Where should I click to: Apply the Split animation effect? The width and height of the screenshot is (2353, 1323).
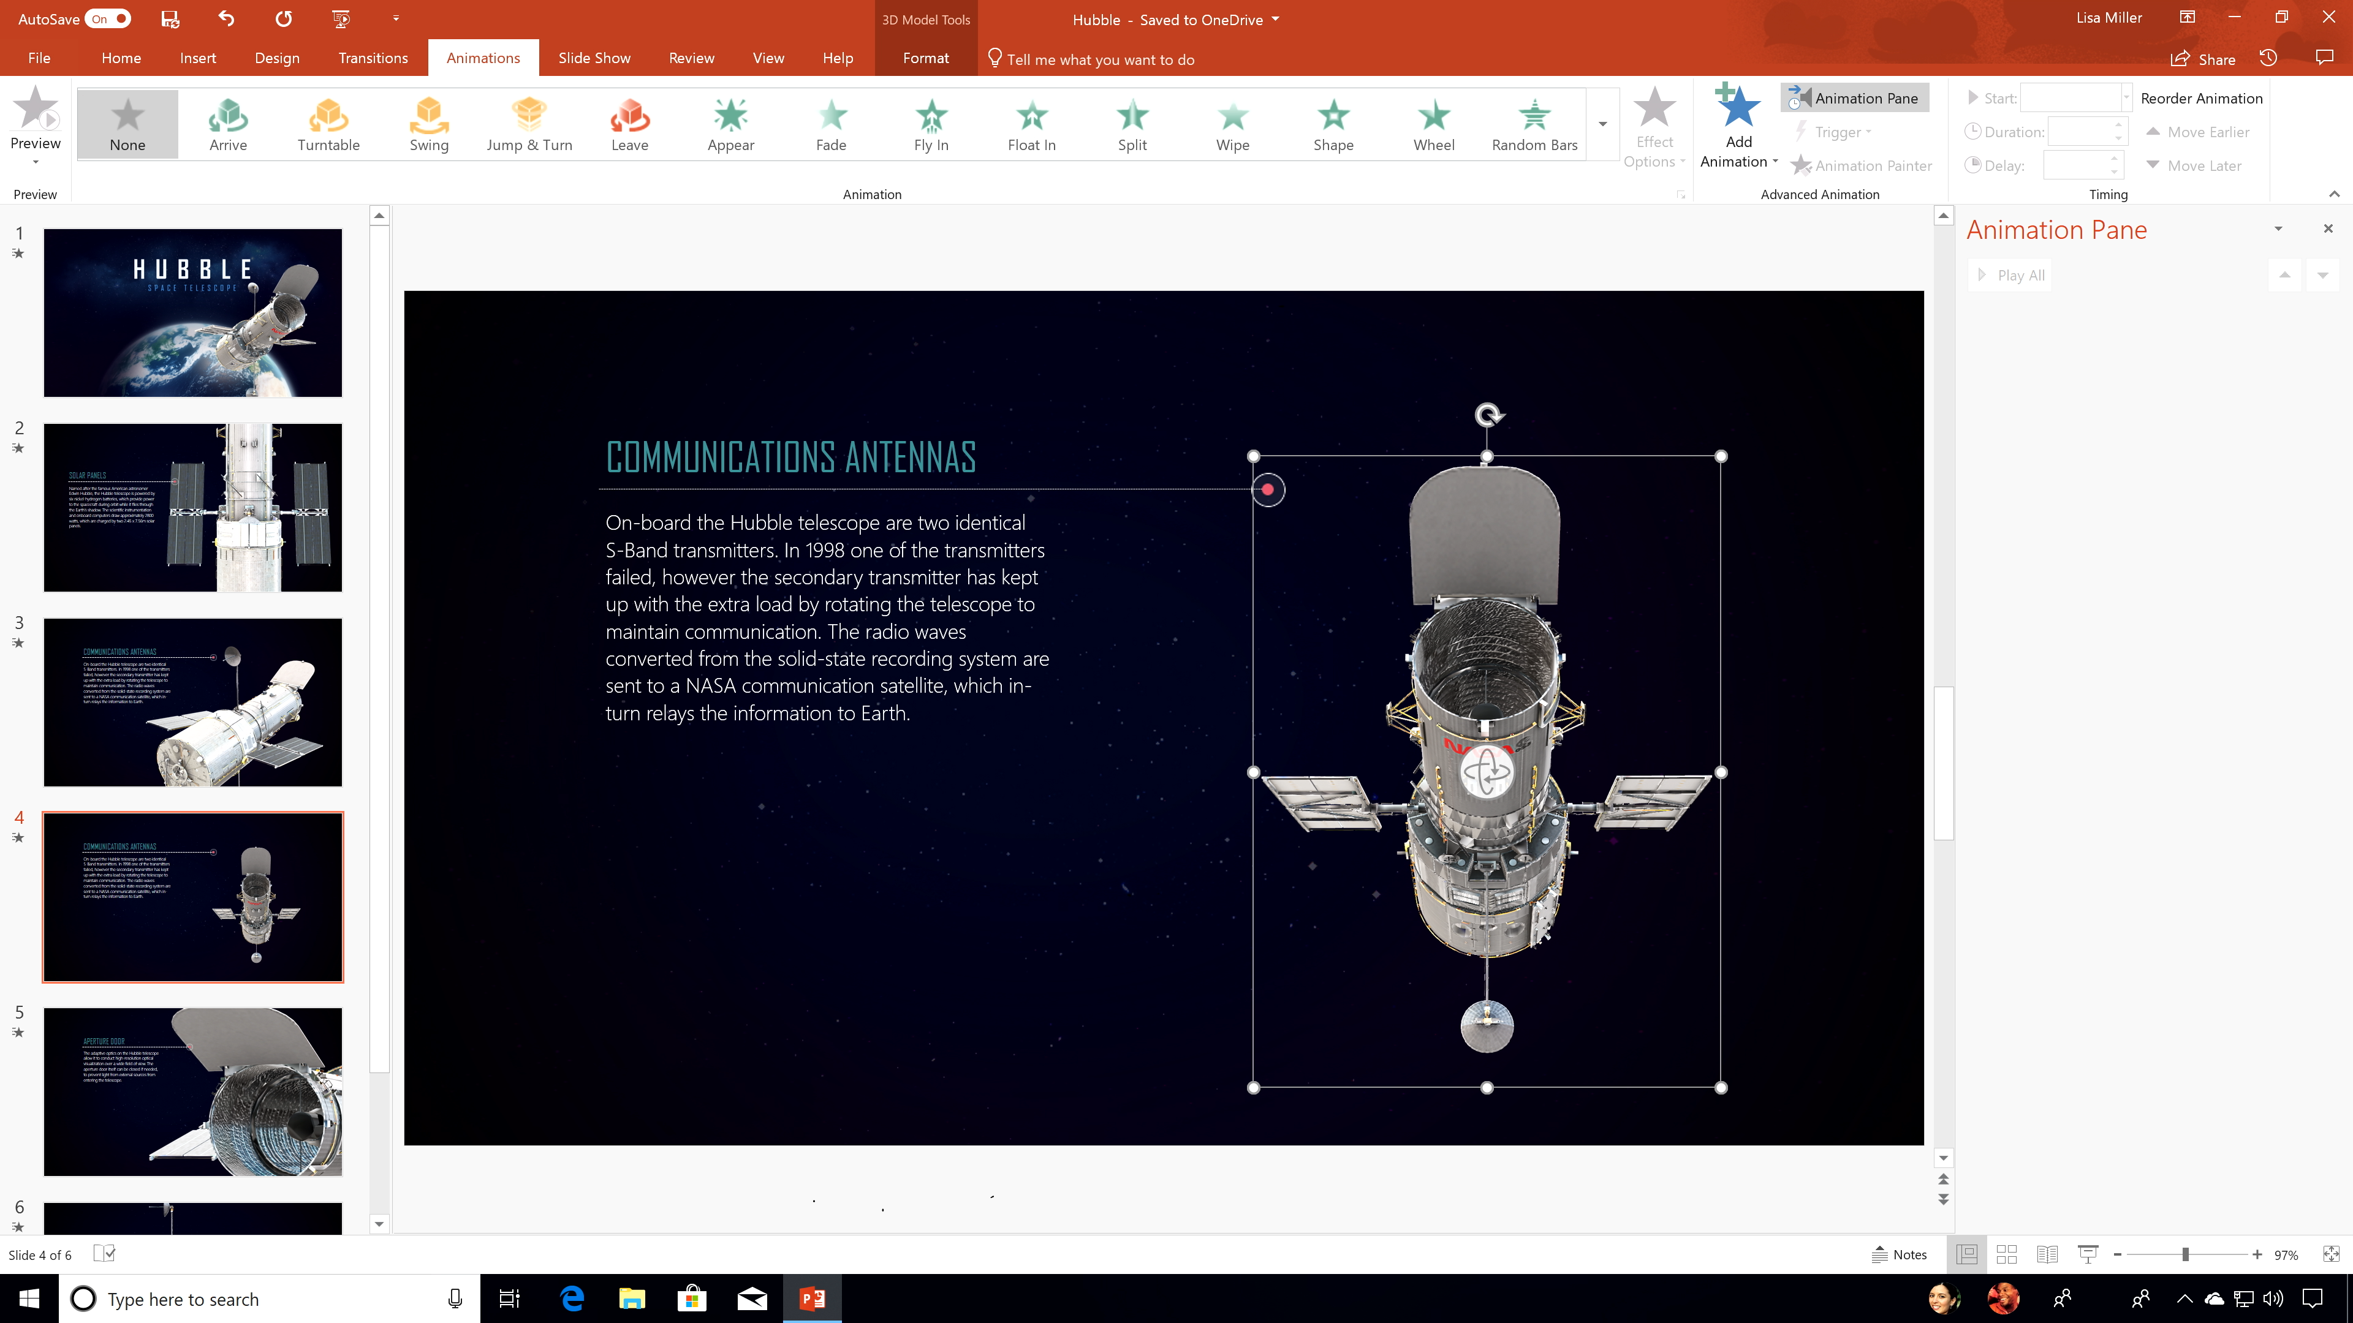(x=1132, y=124)
